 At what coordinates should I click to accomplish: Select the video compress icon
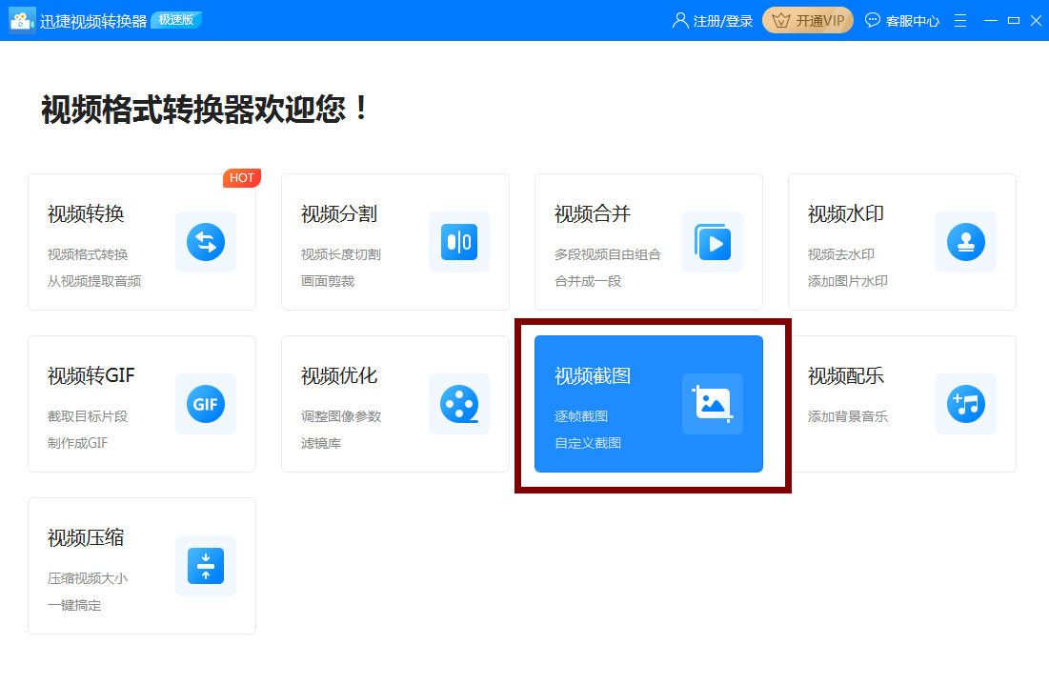(206, 566)
